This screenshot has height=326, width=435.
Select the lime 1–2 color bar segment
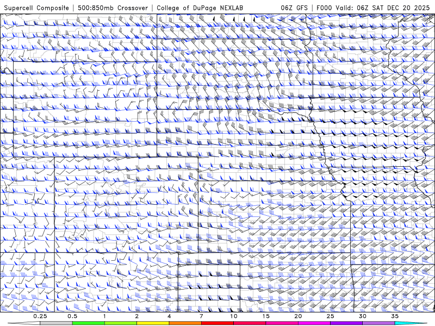[x=121, y=323]
